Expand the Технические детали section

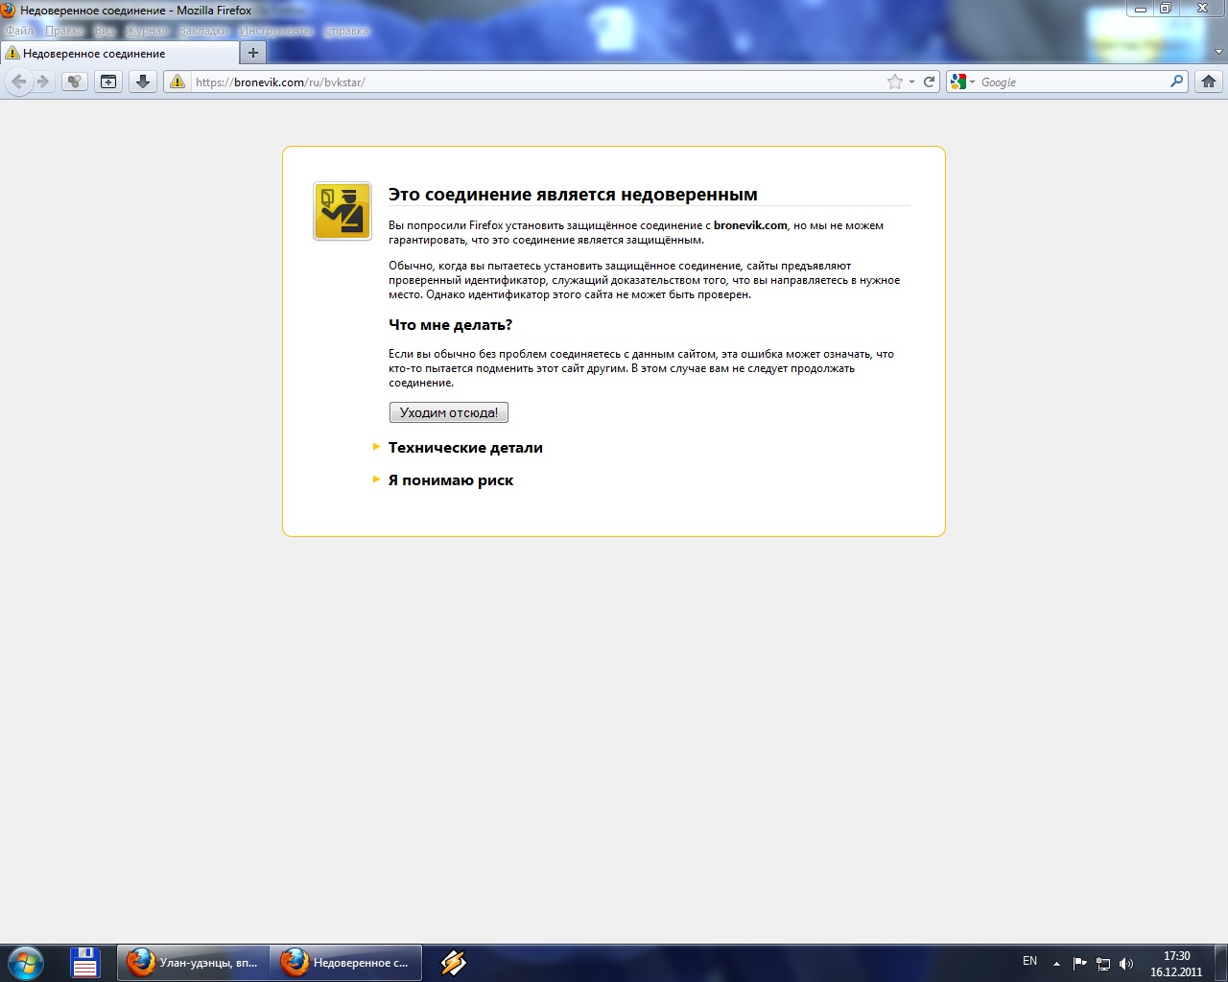pyautogui.click(x=465, y=448)
